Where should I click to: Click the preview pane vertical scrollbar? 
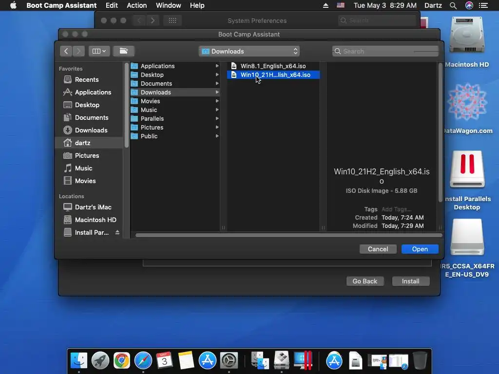point(440,132)
